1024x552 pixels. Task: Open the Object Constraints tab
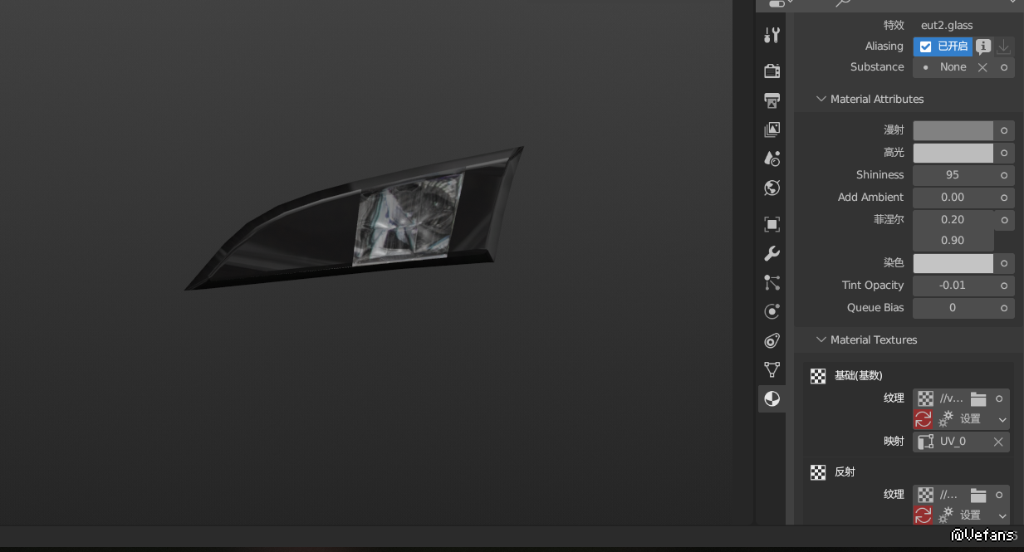(x=772, y=340)
